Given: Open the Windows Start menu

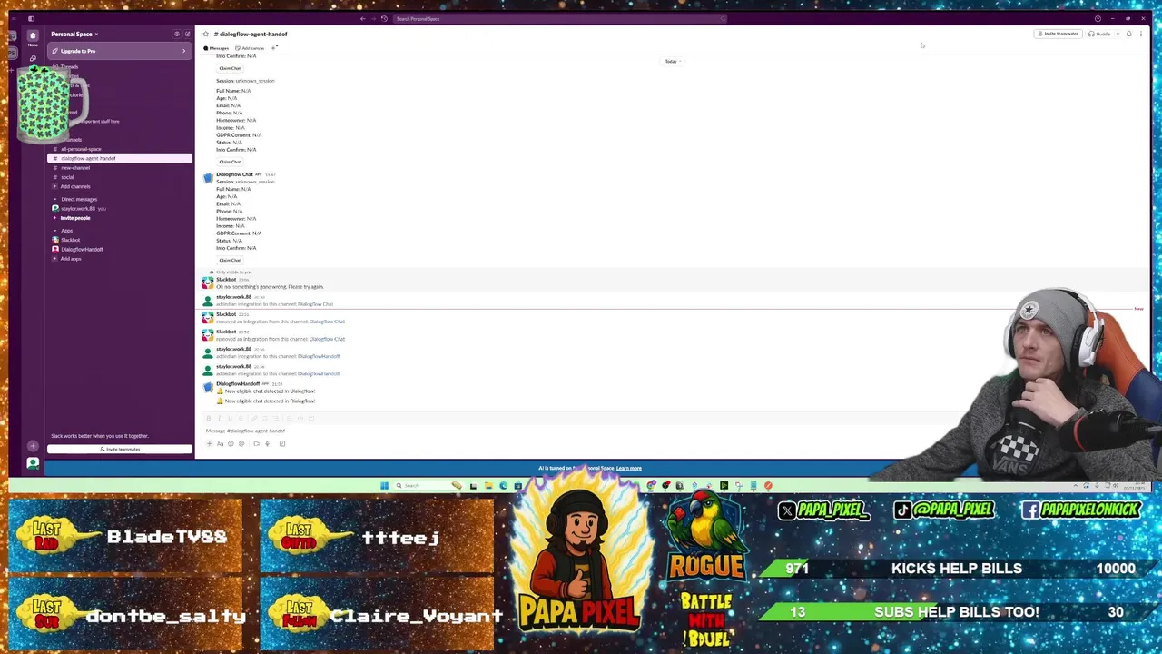Looking at the screenshot, I should point(385,485).
